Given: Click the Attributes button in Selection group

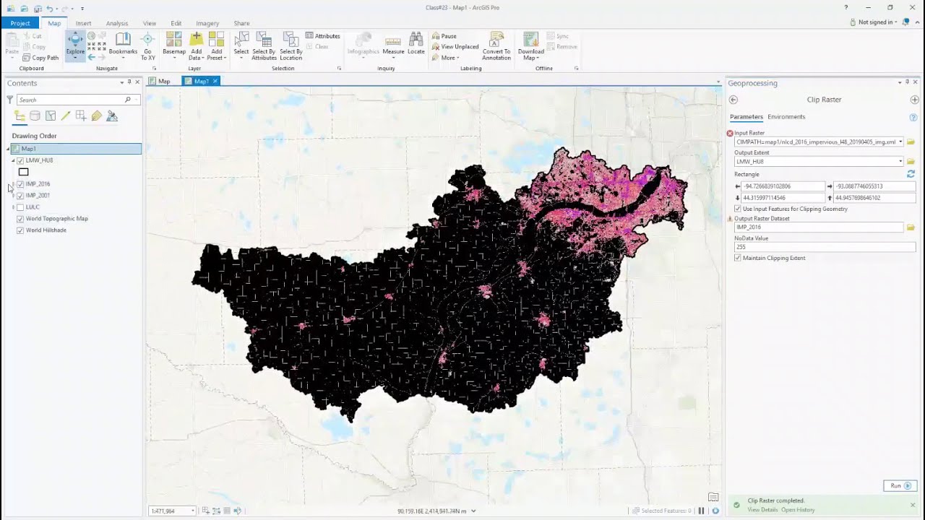Looking at the screenshot, I should 322,36.
